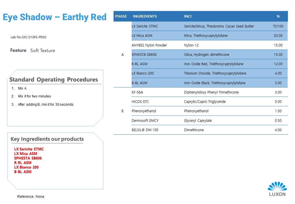Viewport: 295px width, 204px height.
Task: Select the 'Soft Texture' feature value
Action: 43,50
